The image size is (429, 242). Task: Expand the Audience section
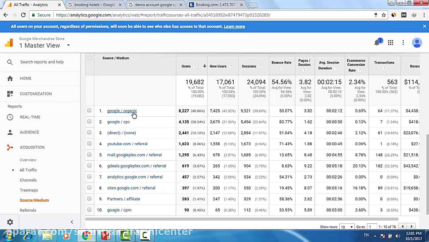(x=29, y=132)
